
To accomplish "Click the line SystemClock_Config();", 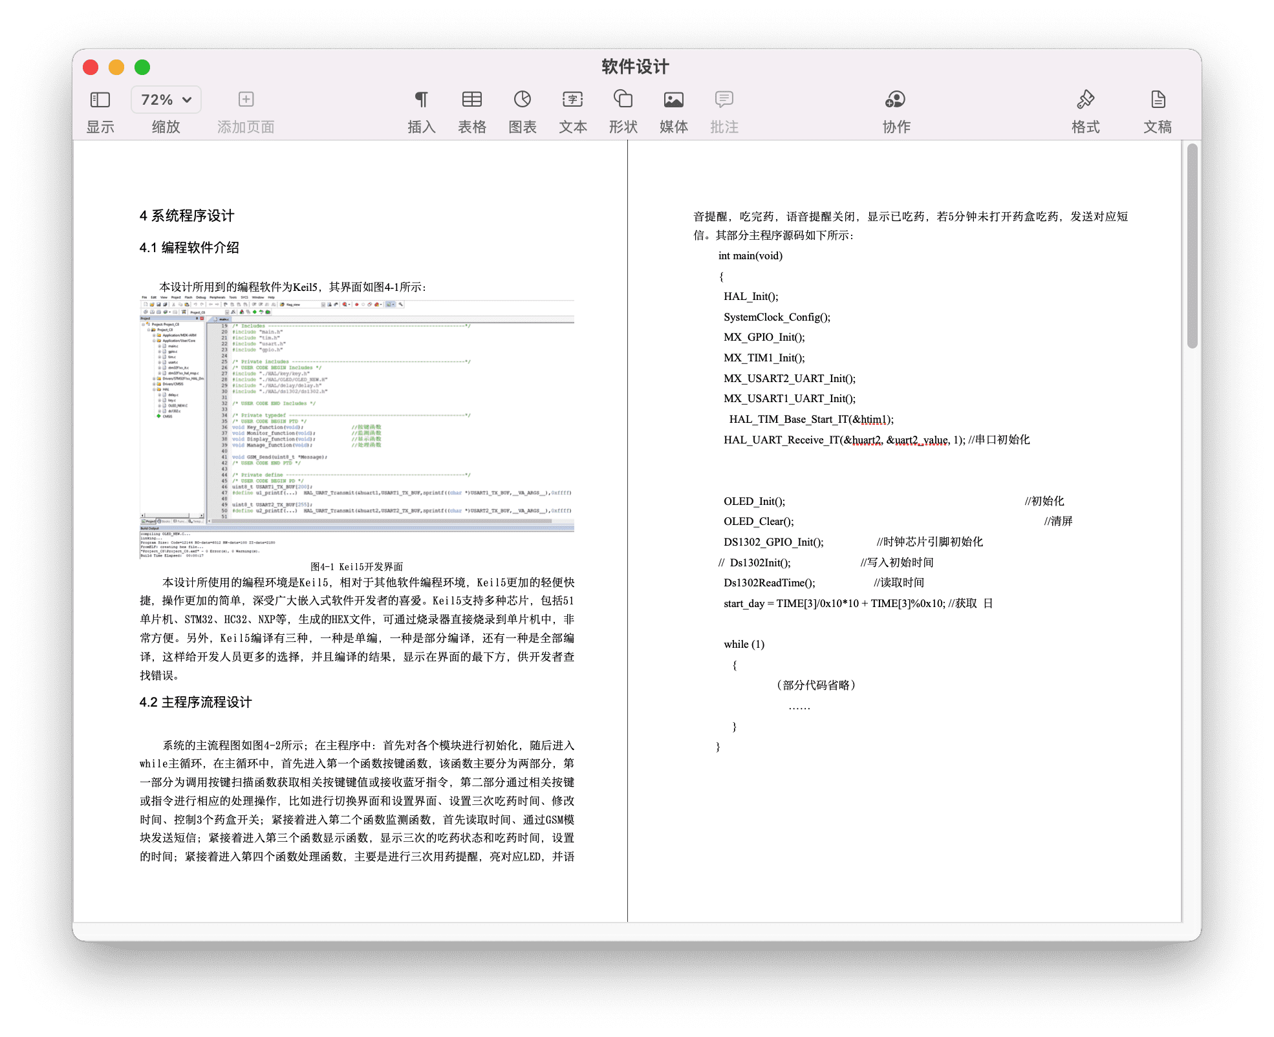I will (777, 317).
